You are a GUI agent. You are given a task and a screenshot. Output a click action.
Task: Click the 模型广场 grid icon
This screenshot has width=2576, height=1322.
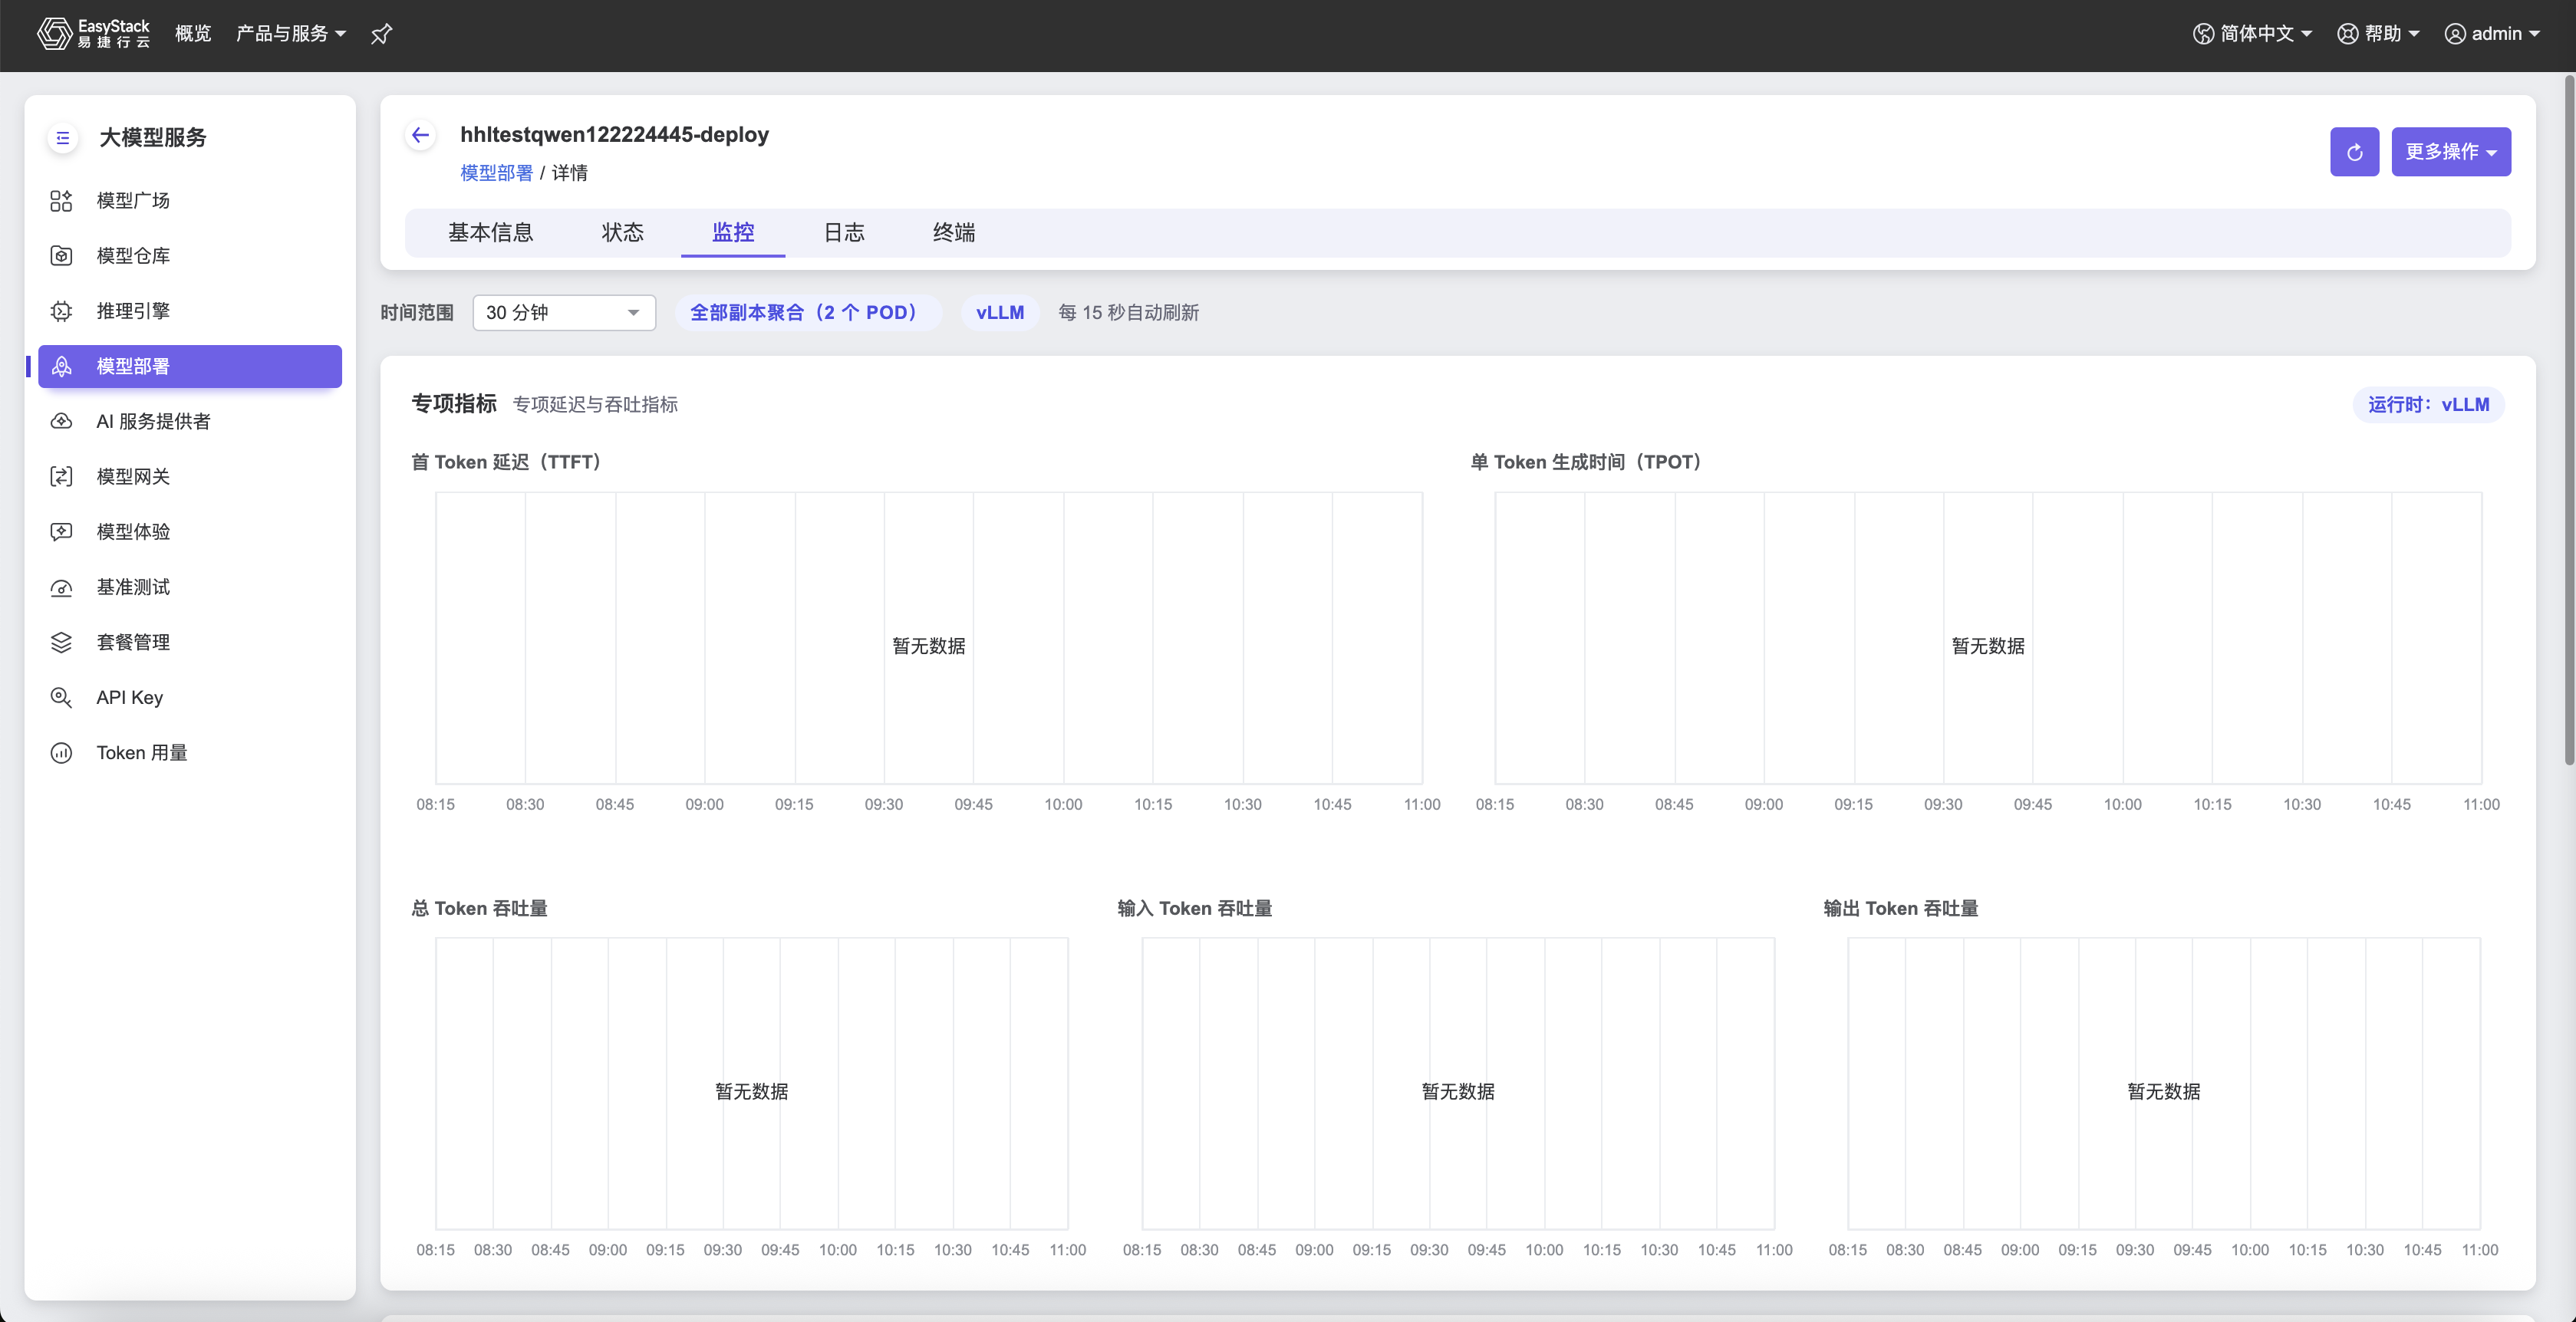[x=61, y=201]
